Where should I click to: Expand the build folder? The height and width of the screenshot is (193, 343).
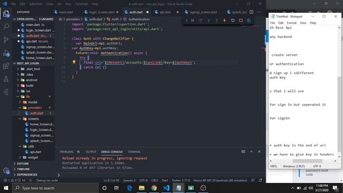tap(18, 86)
